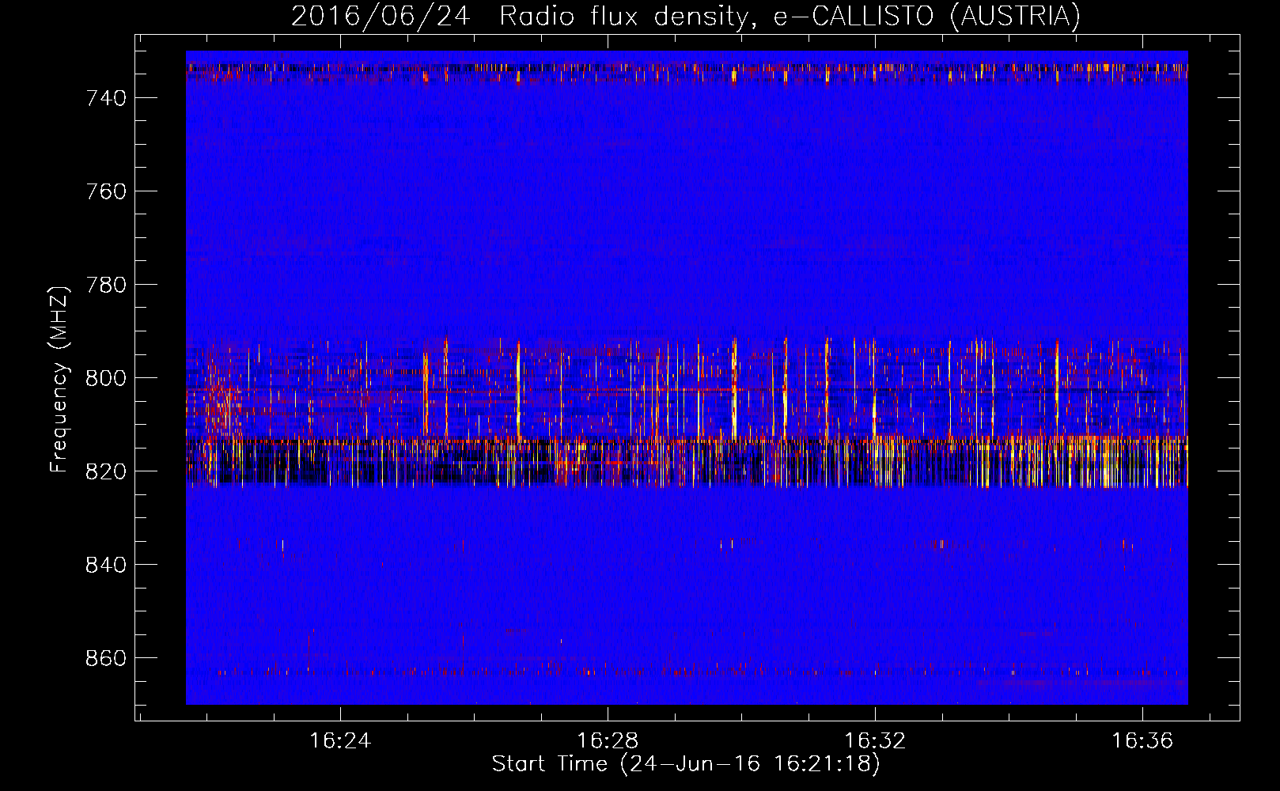Click the 840 frequency tick label
The image size is (1280, 791).
click(x=106, y=565)
